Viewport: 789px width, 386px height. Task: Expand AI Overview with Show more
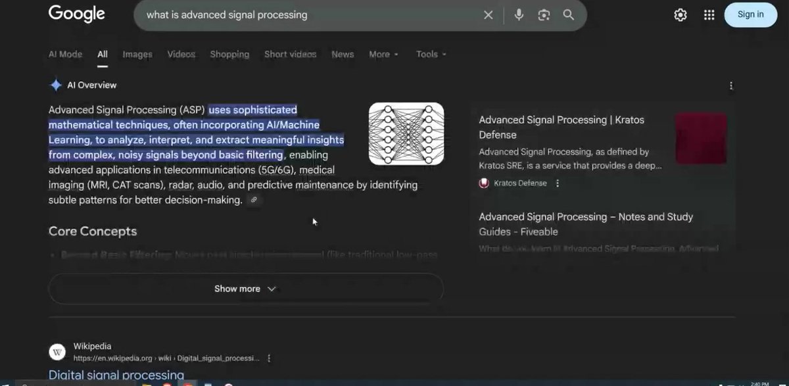coord(246,289)
